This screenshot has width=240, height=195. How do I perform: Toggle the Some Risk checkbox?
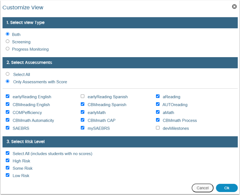7,168
